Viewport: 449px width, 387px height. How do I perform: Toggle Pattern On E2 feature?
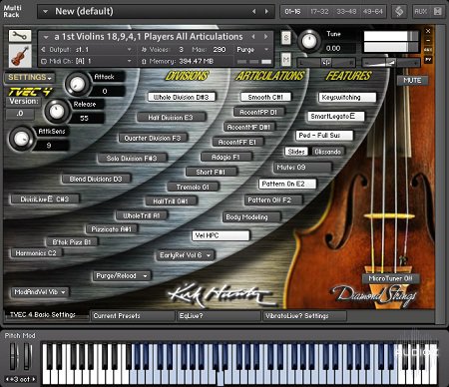[x=287, y=184]
